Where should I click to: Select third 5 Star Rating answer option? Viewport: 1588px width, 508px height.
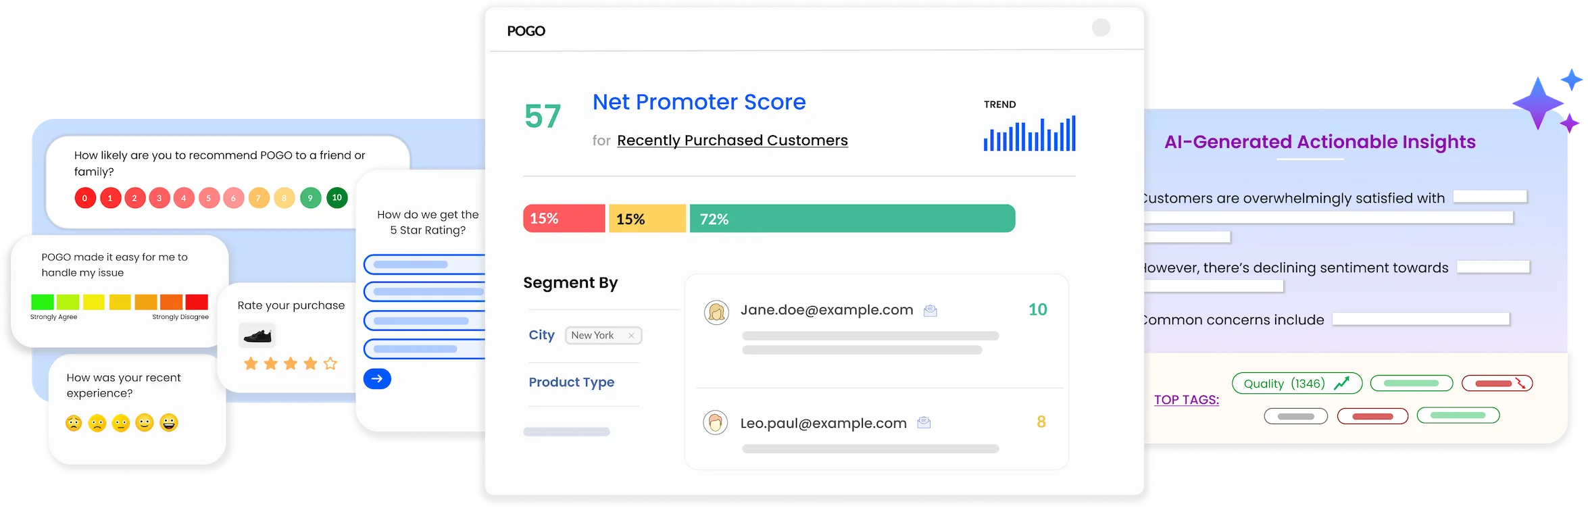point(424,320)
